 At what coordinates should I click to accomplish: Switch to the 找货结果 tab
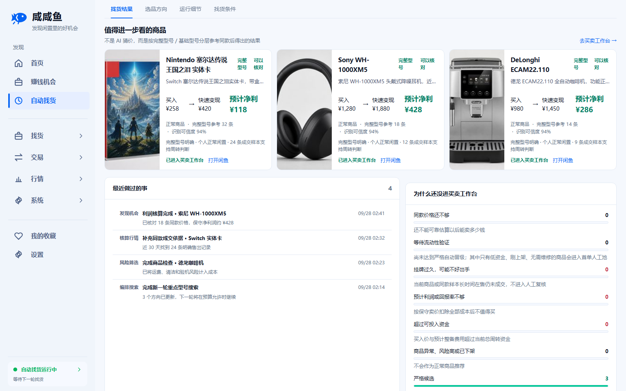pyautogui.click(x=122, y=9)
